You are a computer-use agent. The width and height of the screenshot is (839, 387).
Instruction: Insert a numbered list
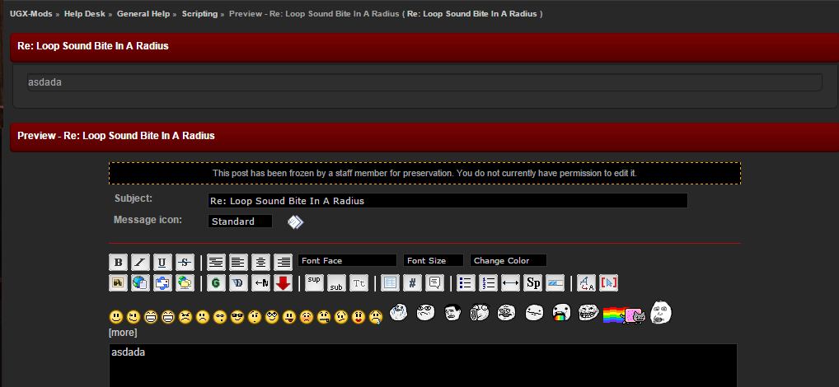[489, 282]
